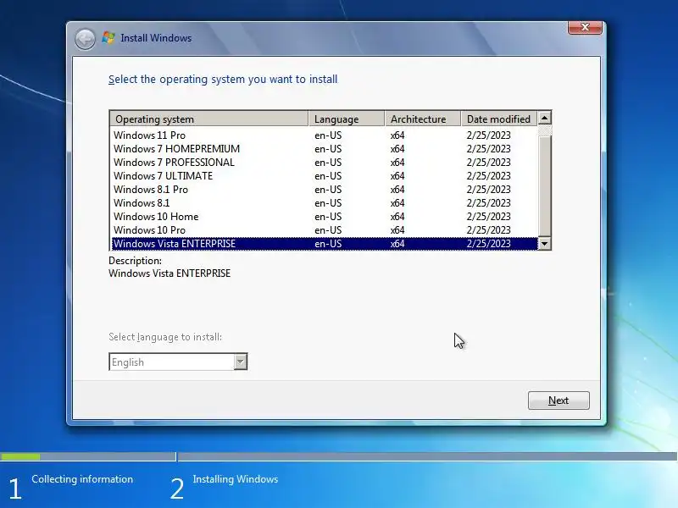The width and height of the screenshot is (678, 508).
Task: Click scrollbar down arrow in OS list
Action: (x=544, y=244)
